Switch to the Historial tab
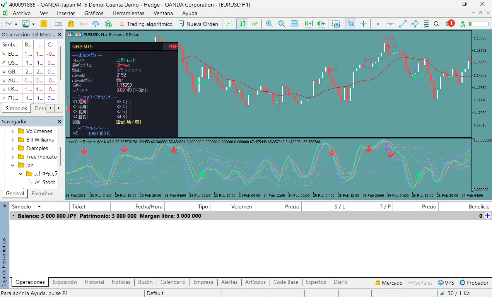Viewport: 492px width, 297px height. (x=94, y=282)
